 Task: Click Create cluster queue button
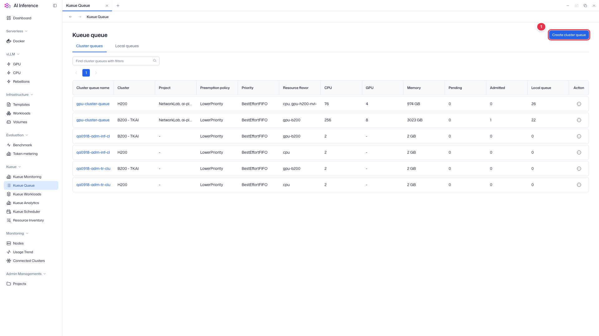pyautogui.click(x=569, y=35)
